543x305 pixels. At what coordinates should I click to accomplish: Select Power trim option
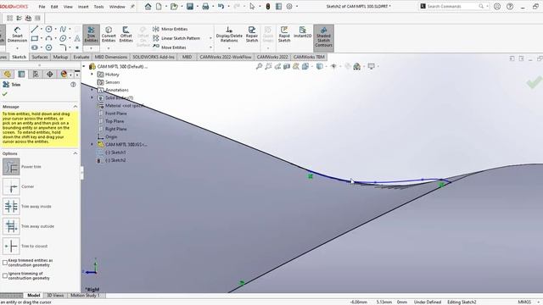[11, 167]
